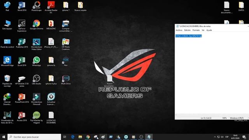
Task: Open the Red network desktop icon
Action: pyautogui.click(x=7, y=6)
